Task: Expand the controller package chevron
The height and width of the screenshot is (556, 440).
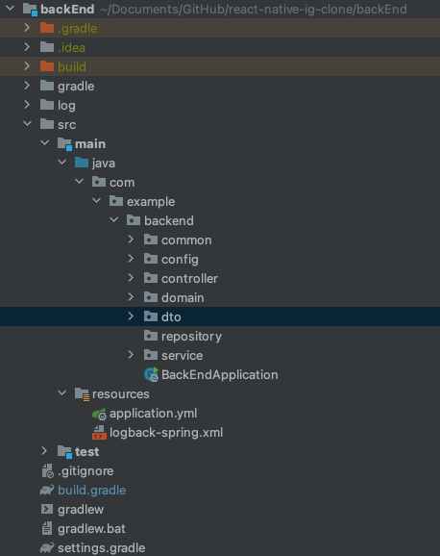Action: 131,278
